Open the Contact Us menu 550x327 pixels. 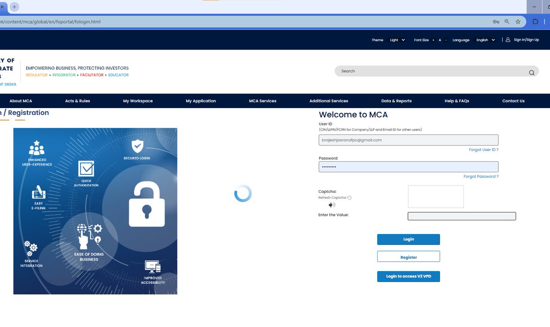pyautogui.click(x=513, y=101)
